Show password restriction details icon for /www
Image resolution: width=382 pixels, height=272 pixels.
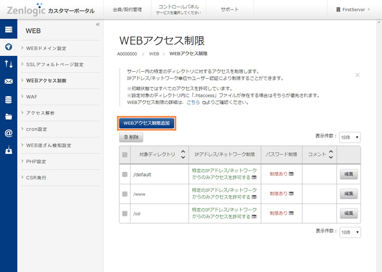tap(291, 193)
